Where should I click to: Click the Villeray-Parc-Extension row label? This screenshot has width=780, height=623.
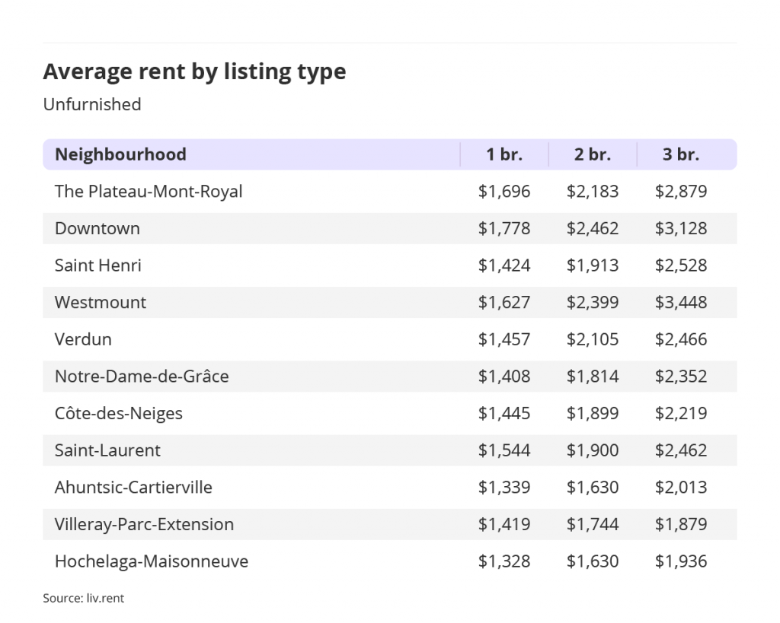(x=144, y=524)
